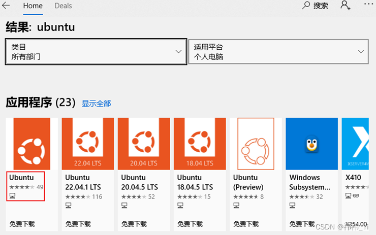Image resolution: width=376 pixels, height=235 pixels.
Task: Click the 显示全部 link
Action: (x=97, y=104)
